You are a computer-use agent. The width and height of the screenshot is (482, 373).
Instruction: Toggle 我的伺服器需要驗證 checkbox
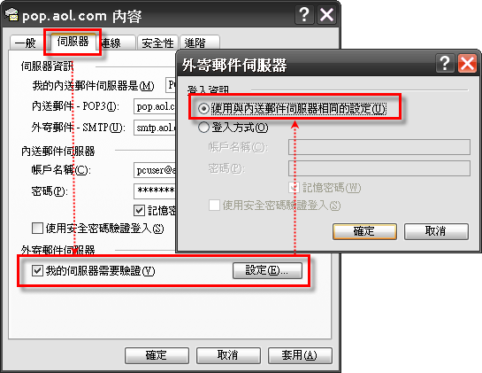pyautogui.click(x=37, y=271)
